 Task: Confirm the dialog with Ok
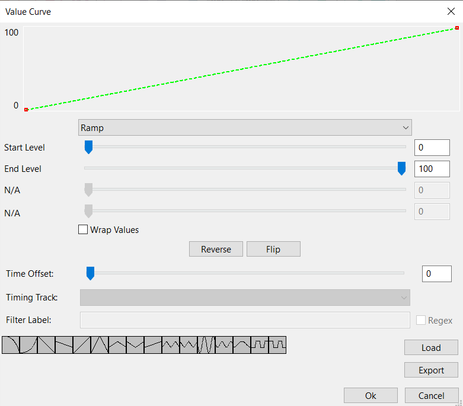click(x=371, y=395)
